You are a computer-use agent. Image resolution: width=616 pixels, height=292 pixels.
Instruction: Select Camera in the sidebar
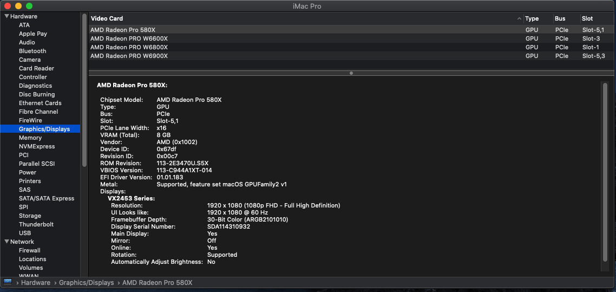[x=30, y=60]
